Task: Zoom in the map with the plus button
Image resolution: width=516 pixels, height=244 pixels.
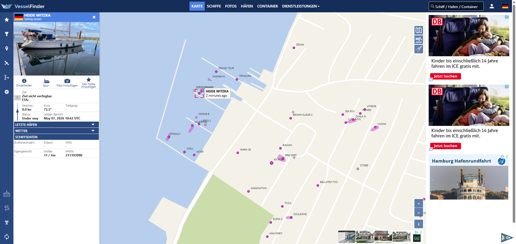Action: (419, 204)
